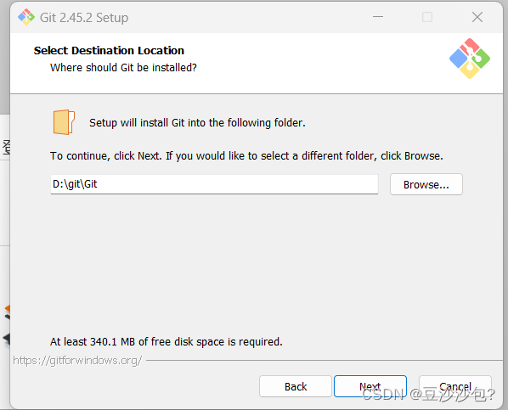508x410 pixels.
Task: Go to the previous step with Back
Action: [296, 386]
